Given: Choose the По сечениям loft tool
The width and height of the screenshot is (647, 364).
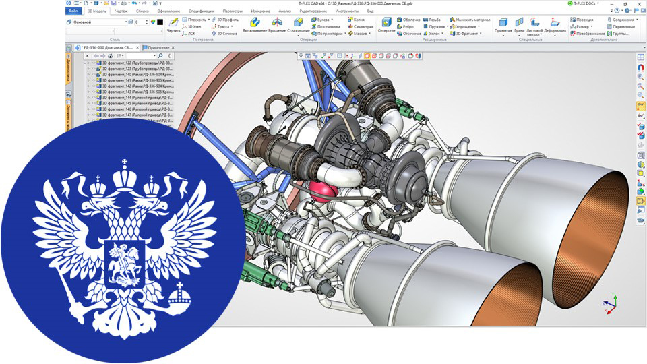Looking at the screenshot, I should coord(326,26).
